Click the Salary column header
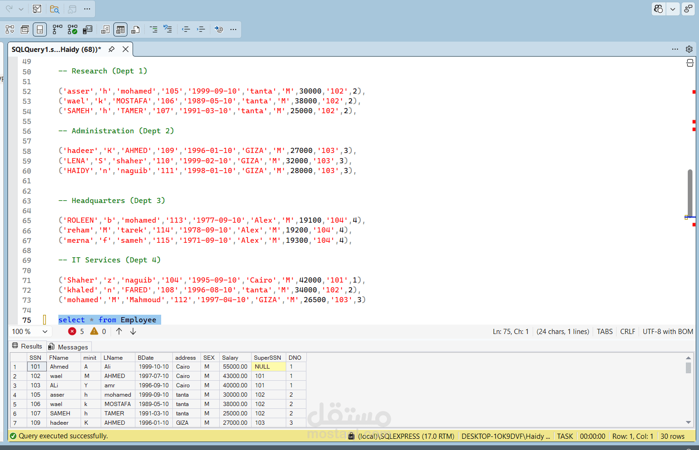This screenshot has height=450, width=699. coord(235,358)
